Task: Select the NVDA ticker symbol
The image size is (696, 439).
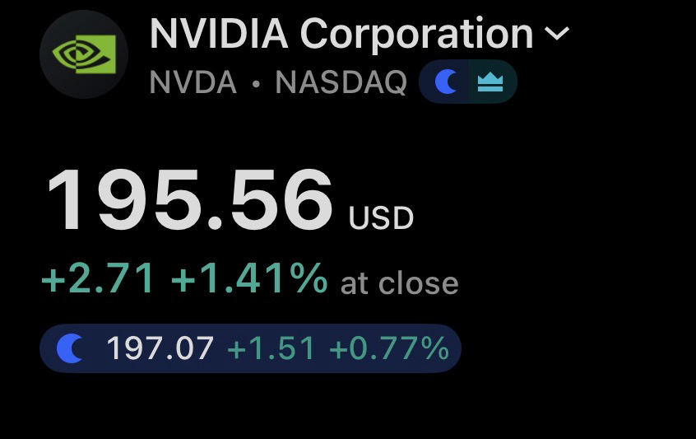Action: pyautogui.click(x=193, y=82)
